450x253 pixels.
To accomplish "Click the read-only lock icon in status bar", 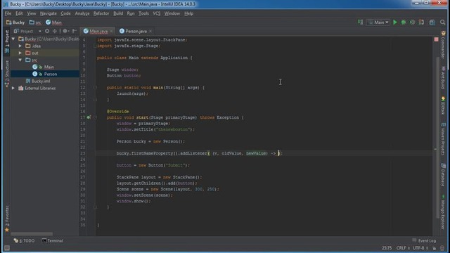I will [x=435, y=248].
